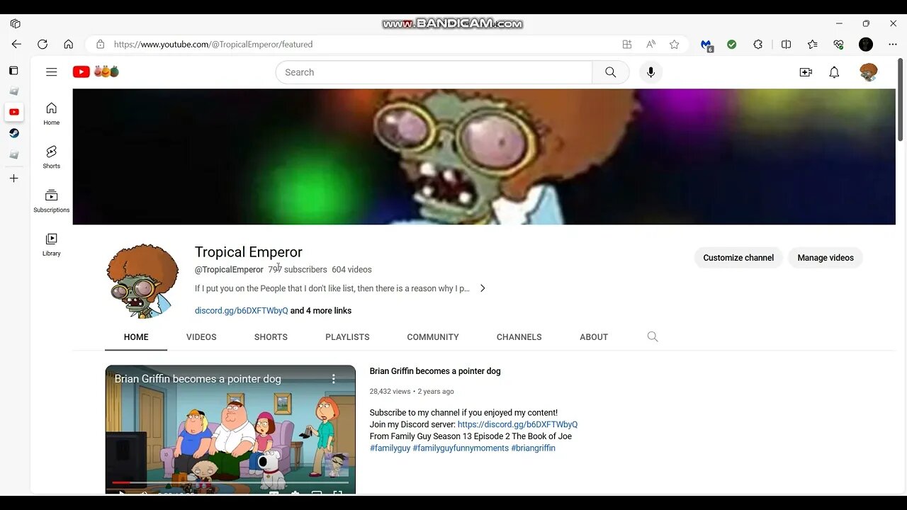Image resolution: width=907 pixels, height=510 pixels.
Task: Open the account avatar menu
Action: (x=868, y=72)
